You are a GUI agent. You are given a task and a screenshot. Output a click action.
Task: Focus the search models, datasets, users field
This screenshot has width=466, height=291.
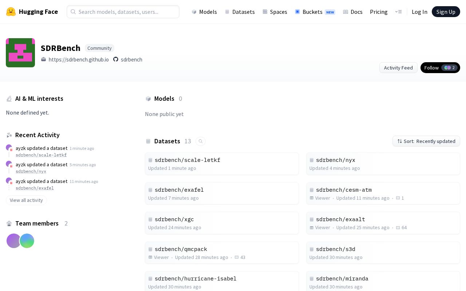[x=123, y=12]
